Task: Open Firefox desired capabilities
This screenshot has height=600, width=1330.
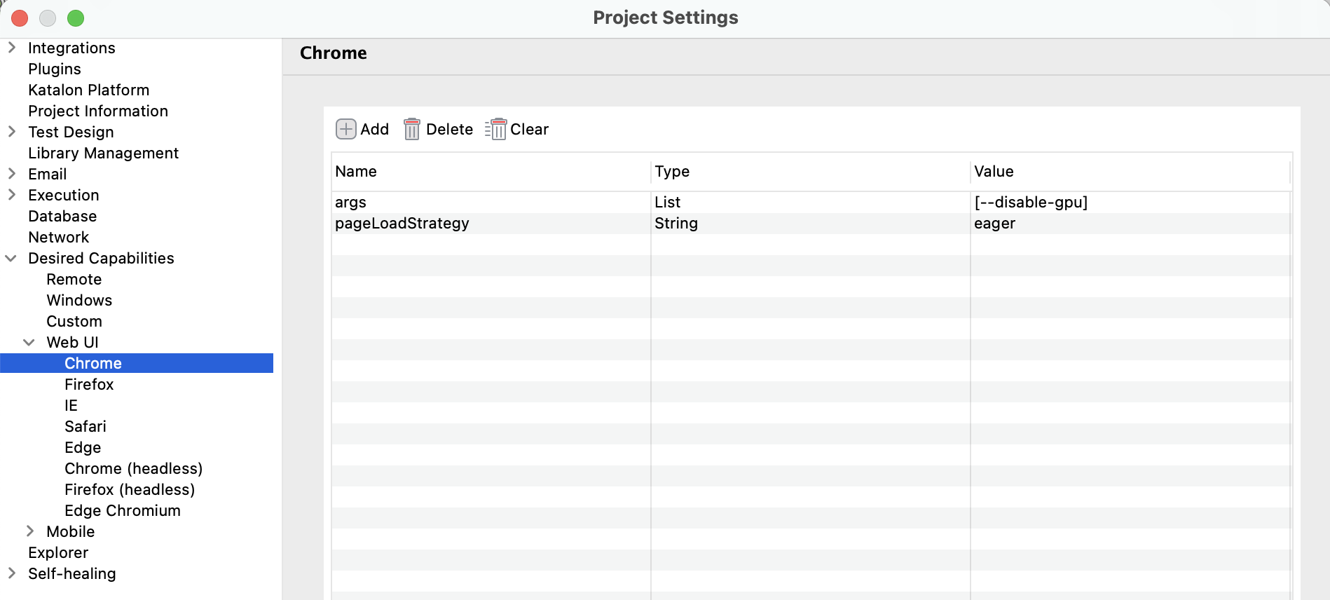Action: click(89, 384)
